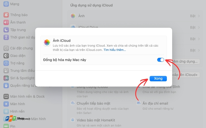Click Ghi lại và xem một cách an toàn
This screenshot has height=128, width=206.
pyautogui.click(x=99, y=125)
